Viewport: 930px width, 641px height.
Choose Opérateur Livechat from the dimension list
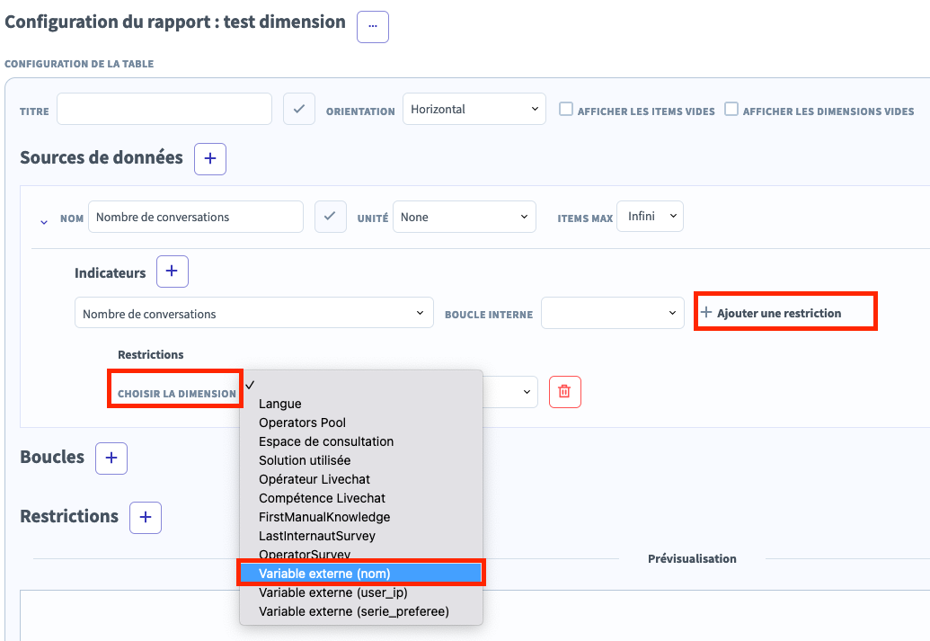tap(314, 479)
